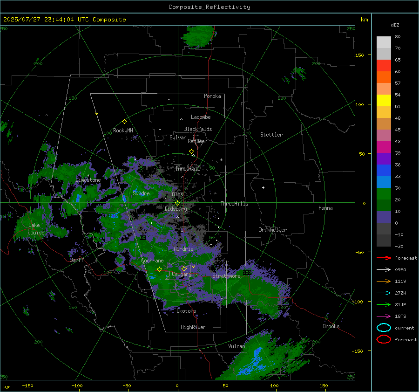The image size is (419, 392).
Task: Click the Composite_Reflectivity title
Action: pyautogui.click(x=209, y=7)
